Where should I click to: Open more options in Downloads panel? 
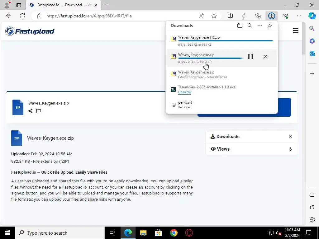tap(260, 26)
